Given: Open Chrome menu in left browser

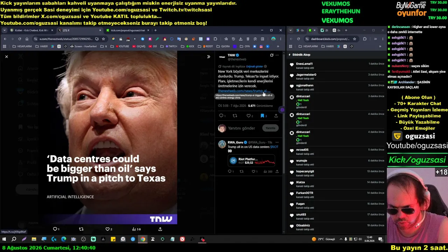Looking at the screenshot, I should pos(281,39).
